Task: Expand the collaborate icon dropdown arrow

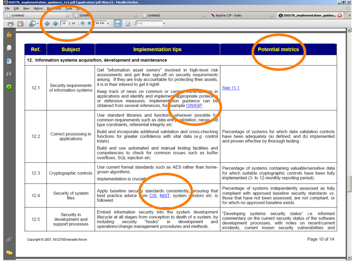Action: 37,24
